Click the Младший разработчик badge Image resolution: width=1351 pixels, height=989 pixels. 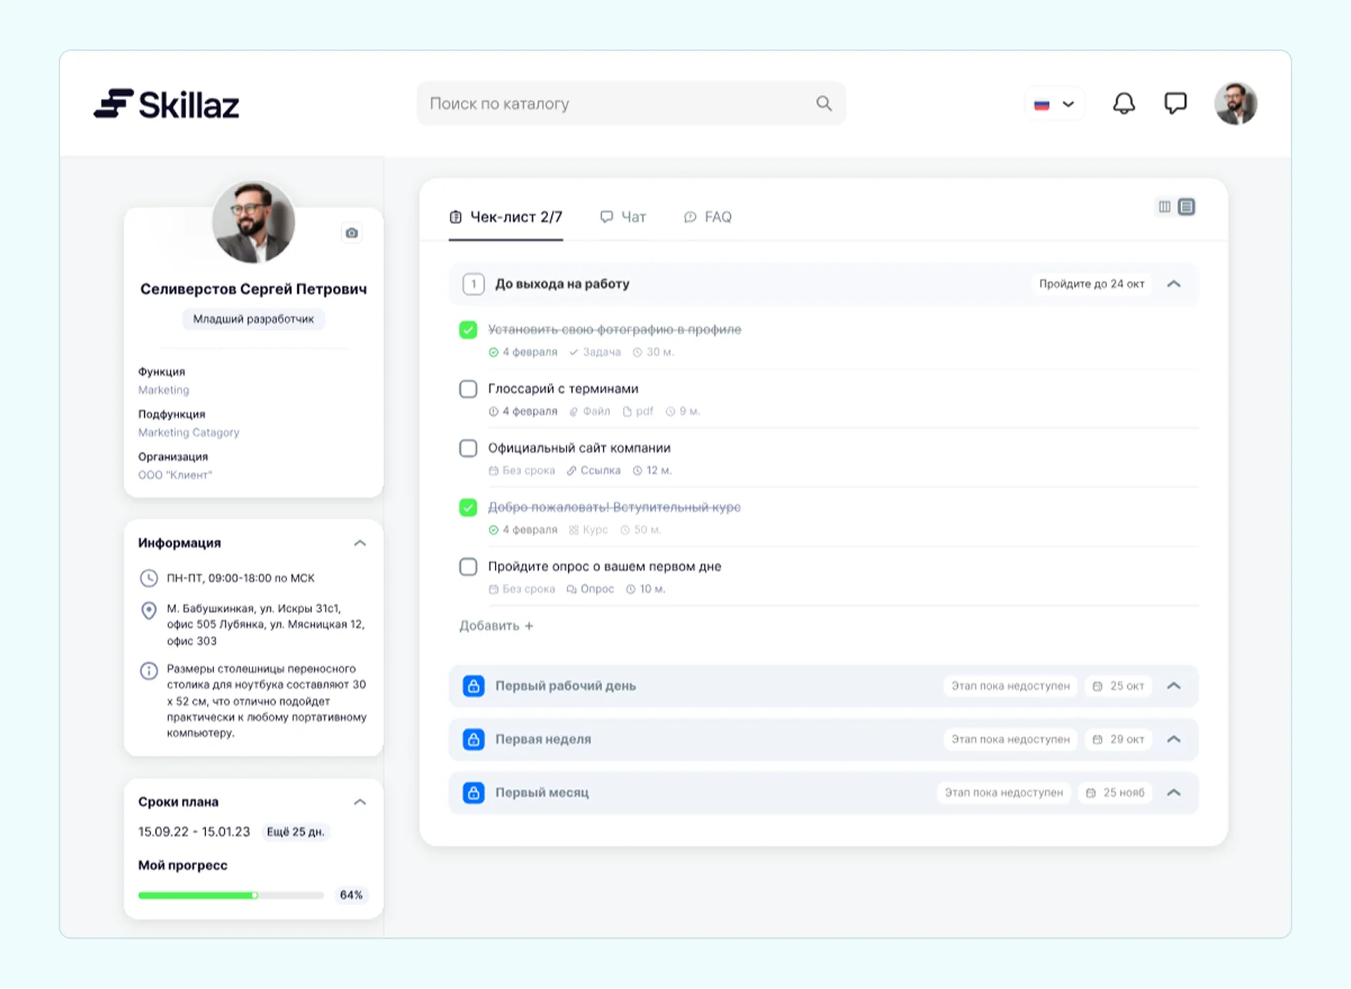[x=253, y=319]
